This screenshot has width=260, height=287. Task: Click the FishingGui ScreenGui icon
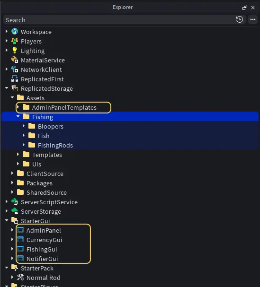tap(20, 249)
